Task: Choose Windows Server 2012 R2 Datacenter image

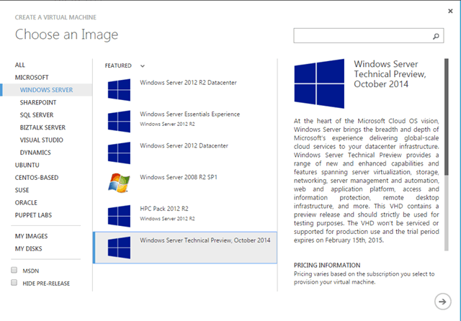Action: [x=185, y=90]
